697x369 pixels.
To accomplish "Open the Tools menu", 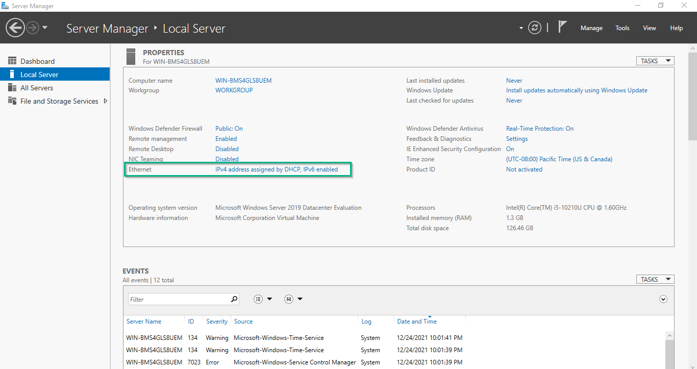I will pos(622,28).
